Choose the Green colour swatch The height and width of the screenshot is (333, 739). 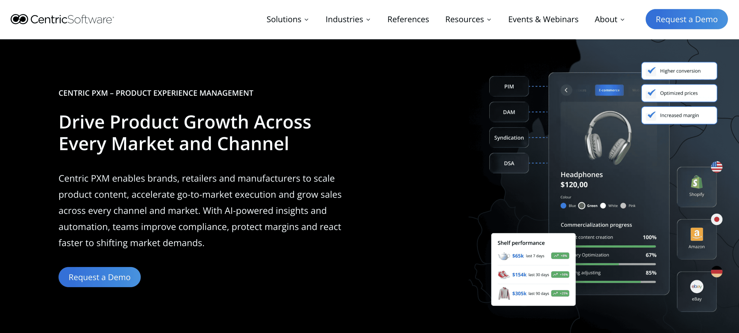582,206
